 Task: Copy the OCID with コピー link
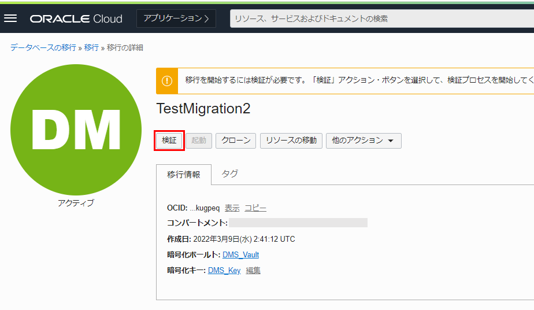click(x=255, y=208)
